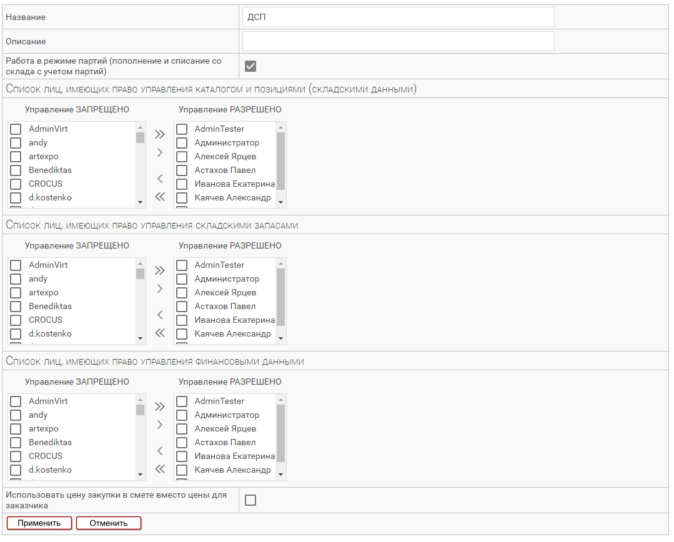The width and height of the screenshot is (674, 542).
Task: Click the Отменить button
Action: (x=109, y=523)
